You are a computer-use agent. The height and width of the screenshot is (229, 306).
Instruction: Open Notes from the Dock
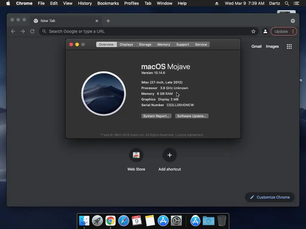pyautogui.click(x=150, y=221)
